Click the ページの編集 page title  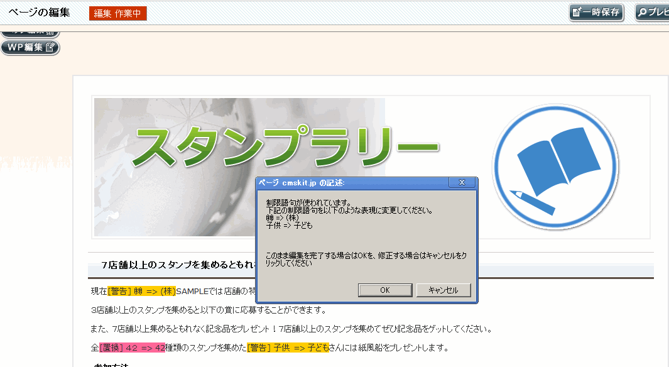point(39,13)
